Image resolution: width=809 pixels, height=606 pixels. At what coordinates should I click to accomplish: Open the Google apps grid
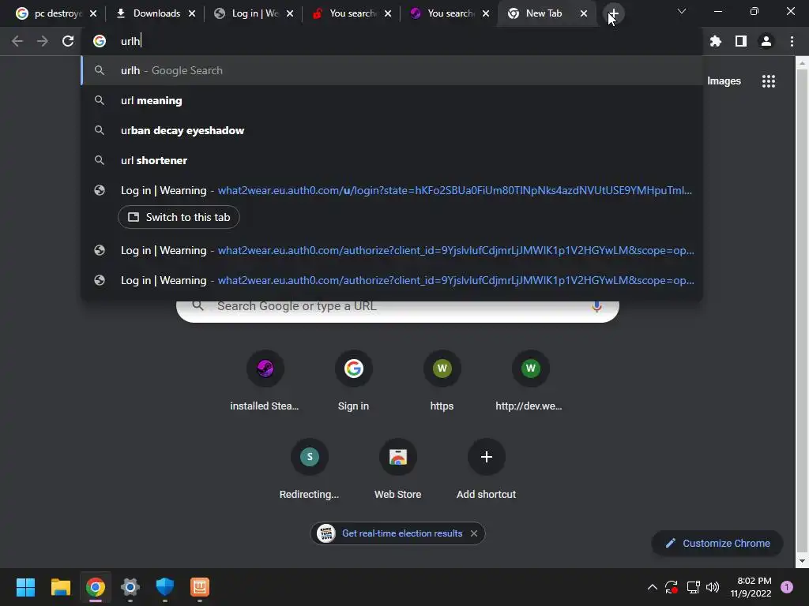768,81
